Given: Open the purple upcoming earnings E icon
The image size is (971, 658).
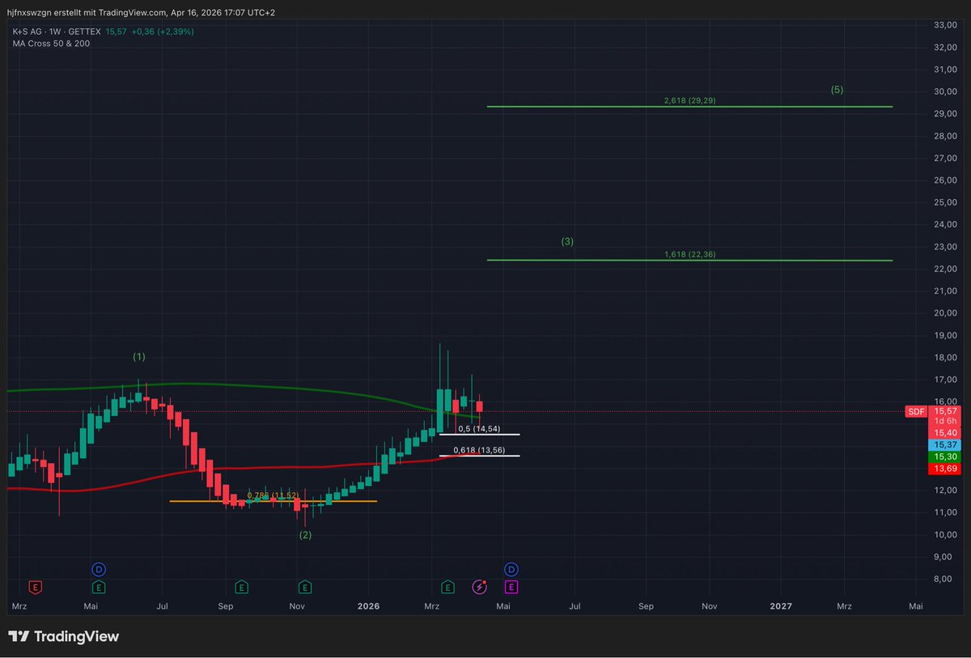Looking at the screenshot, I should tap(511, 586).
